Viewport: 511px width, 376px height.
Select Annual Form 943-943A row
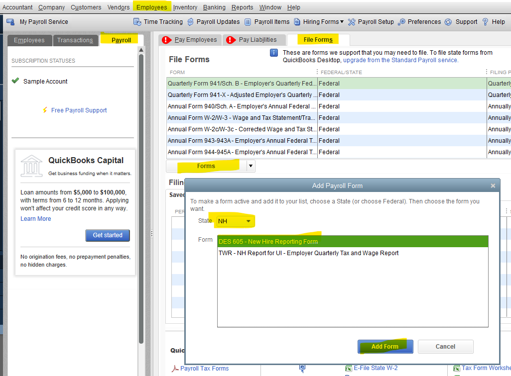[x=339, y=141]
